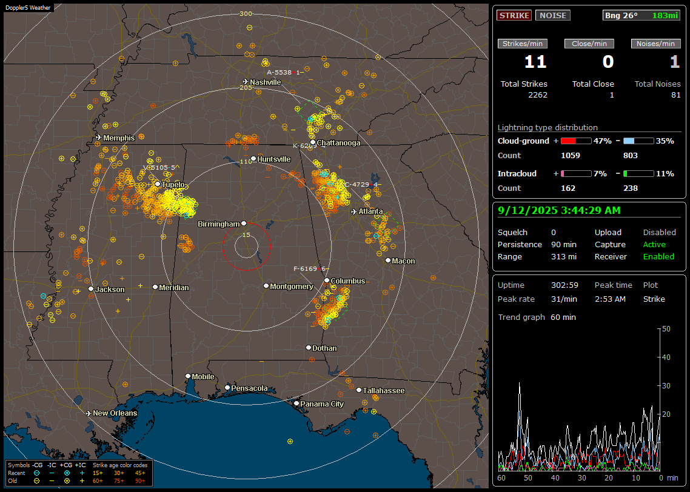Image resolution: width=690 pixels, height=492 pixels.
Task: Click the Capture status Active
Action: pyautogui.click(x=654, y=244)
